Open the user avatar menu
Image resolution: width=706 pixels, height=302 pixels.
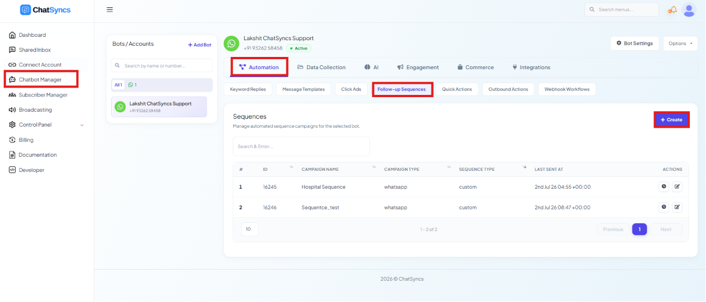(x=689, y=9)
